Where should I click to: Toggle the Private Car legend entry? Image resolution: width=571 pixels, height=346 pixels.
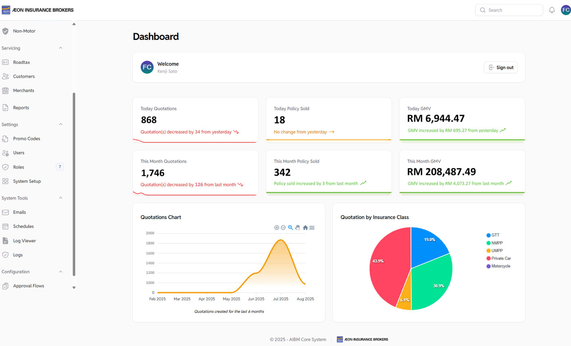tap(501, 258)
